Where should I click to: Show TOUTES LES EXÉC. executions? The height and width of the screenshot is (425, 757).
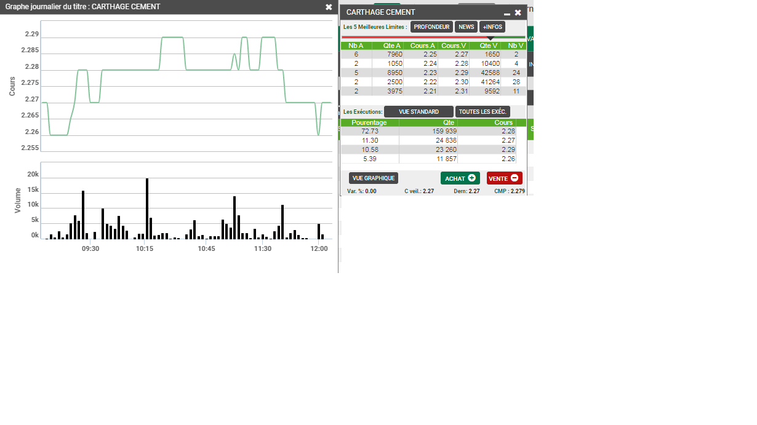coord(483,112)
